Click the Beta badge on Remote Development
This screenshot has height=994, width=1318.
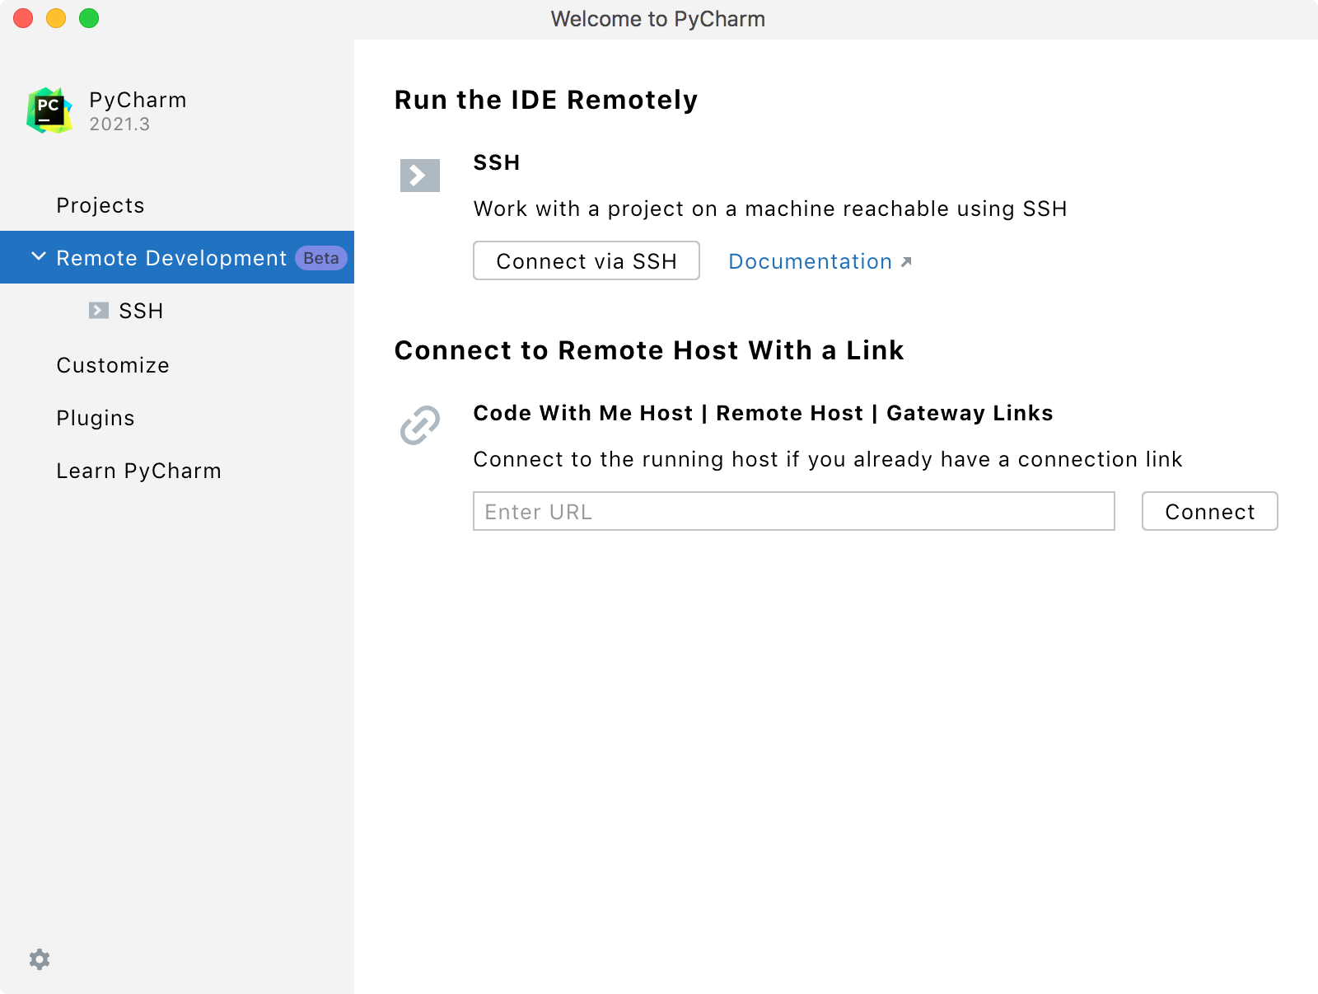pyautogui.click(x=320, y=257)
